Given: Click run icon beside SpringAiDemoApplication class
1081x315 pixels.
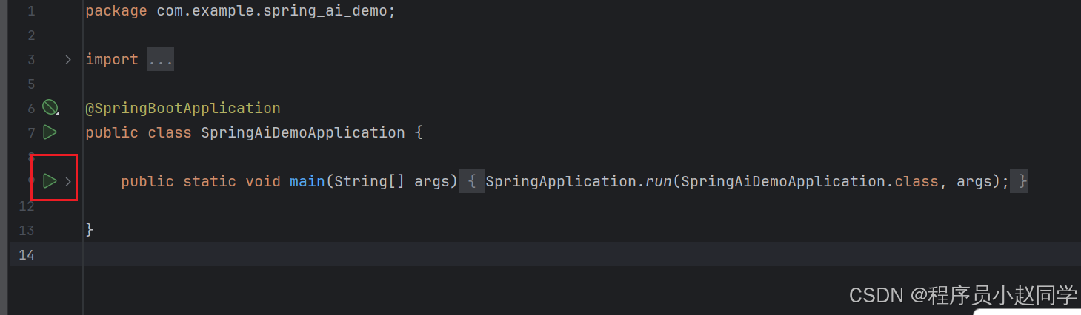Looking at the screenshot, I should (x=50, y=132).
